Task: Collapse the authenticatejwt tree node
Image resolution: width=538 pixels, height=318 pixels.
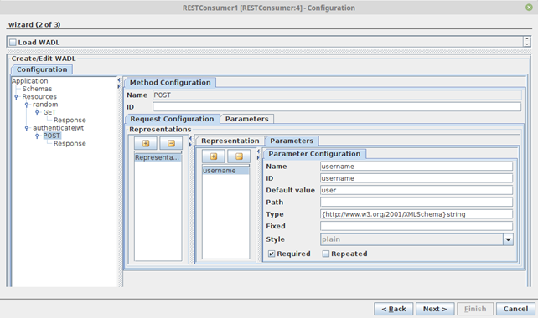Action: point(27,128)
